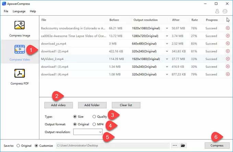
Task: Choose Original output format
Action: (x=75, y=124)
